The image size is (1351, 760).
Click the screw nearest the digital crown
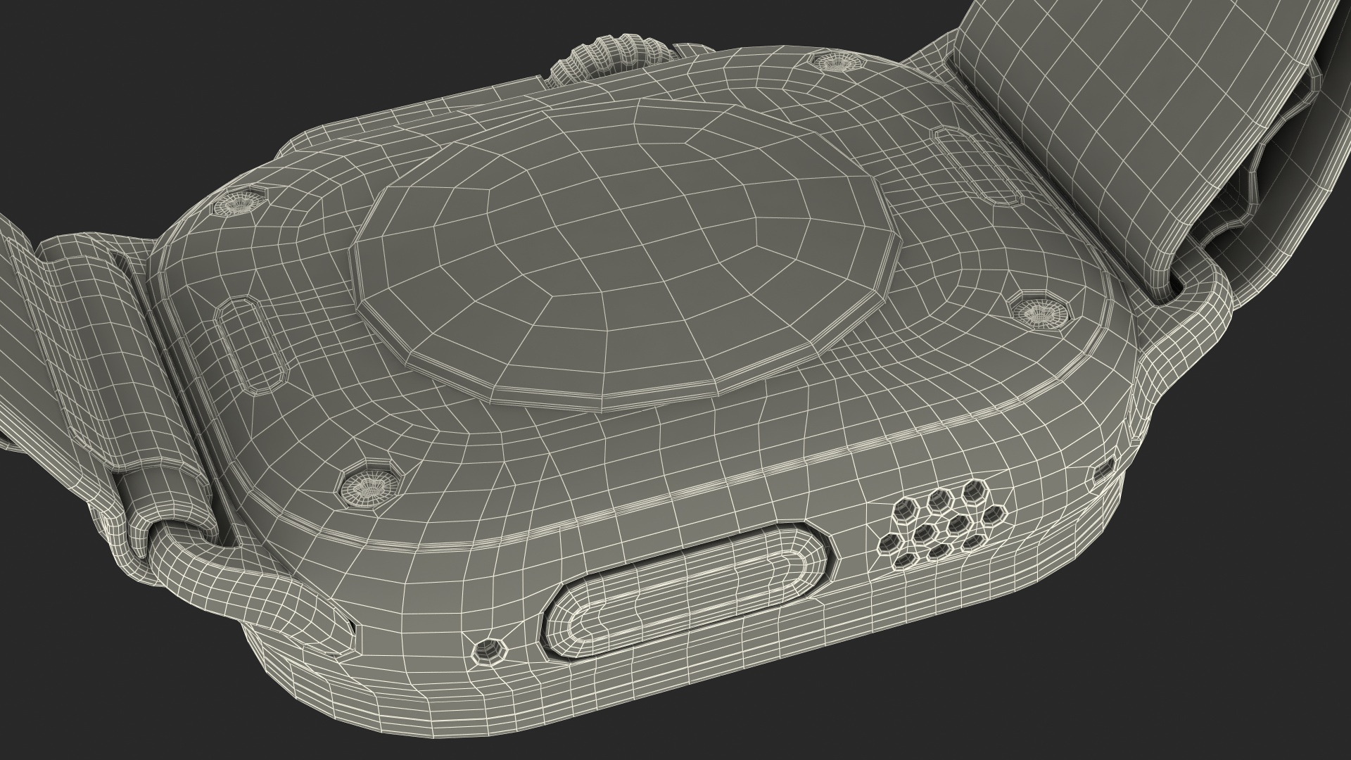pyautogui.click(x=837, y=63)
